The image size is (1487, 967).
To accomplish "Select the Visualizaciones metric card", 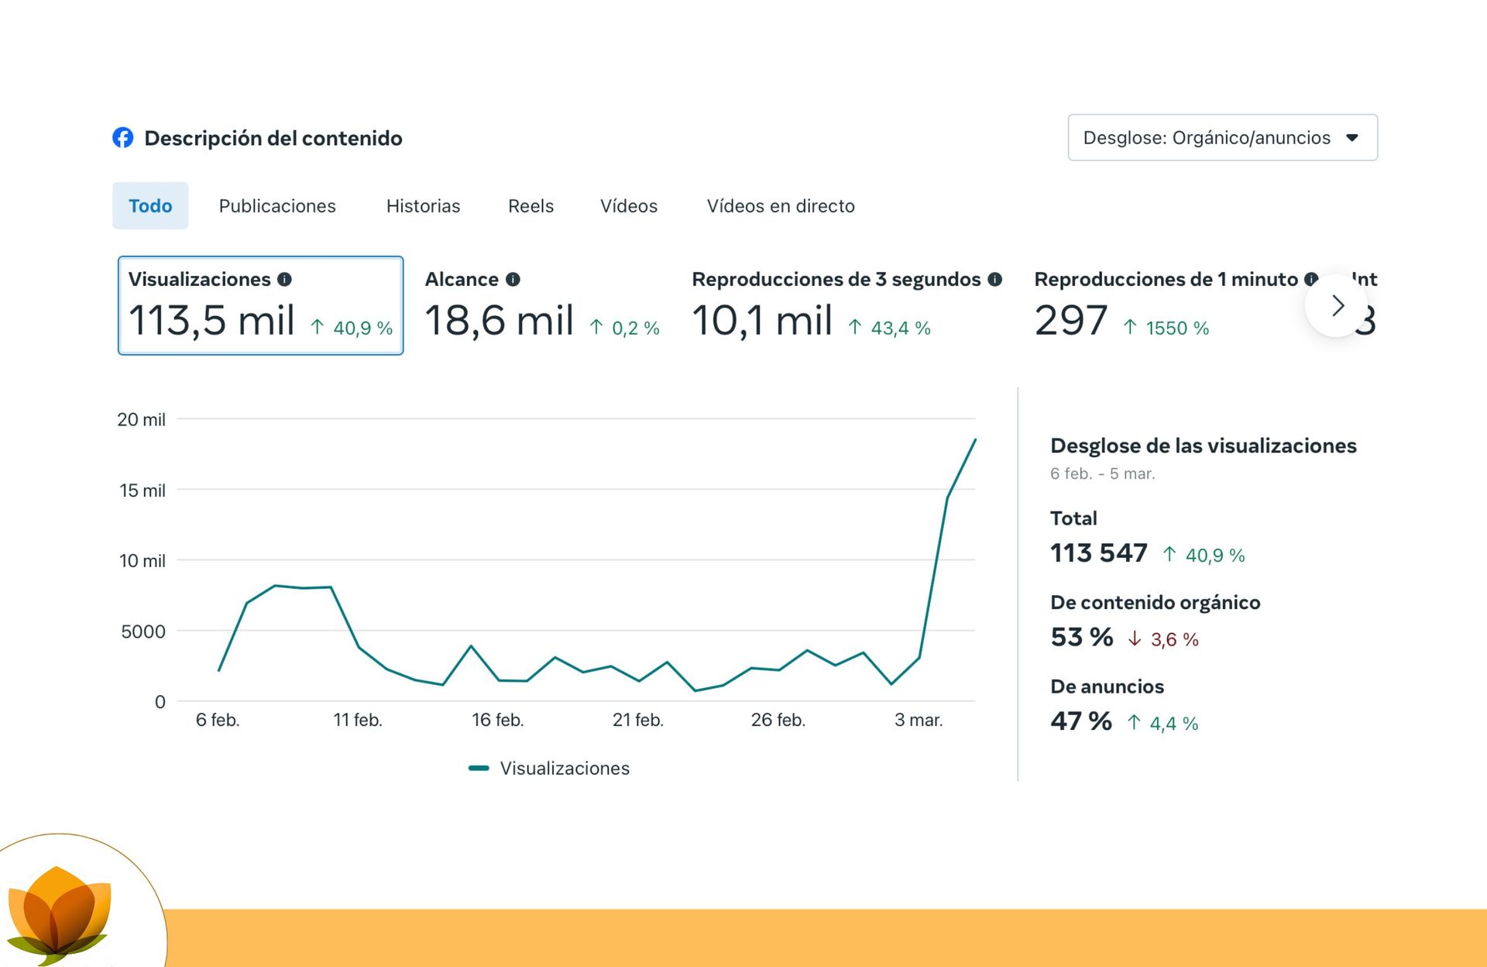I will [x=260, y=305].
